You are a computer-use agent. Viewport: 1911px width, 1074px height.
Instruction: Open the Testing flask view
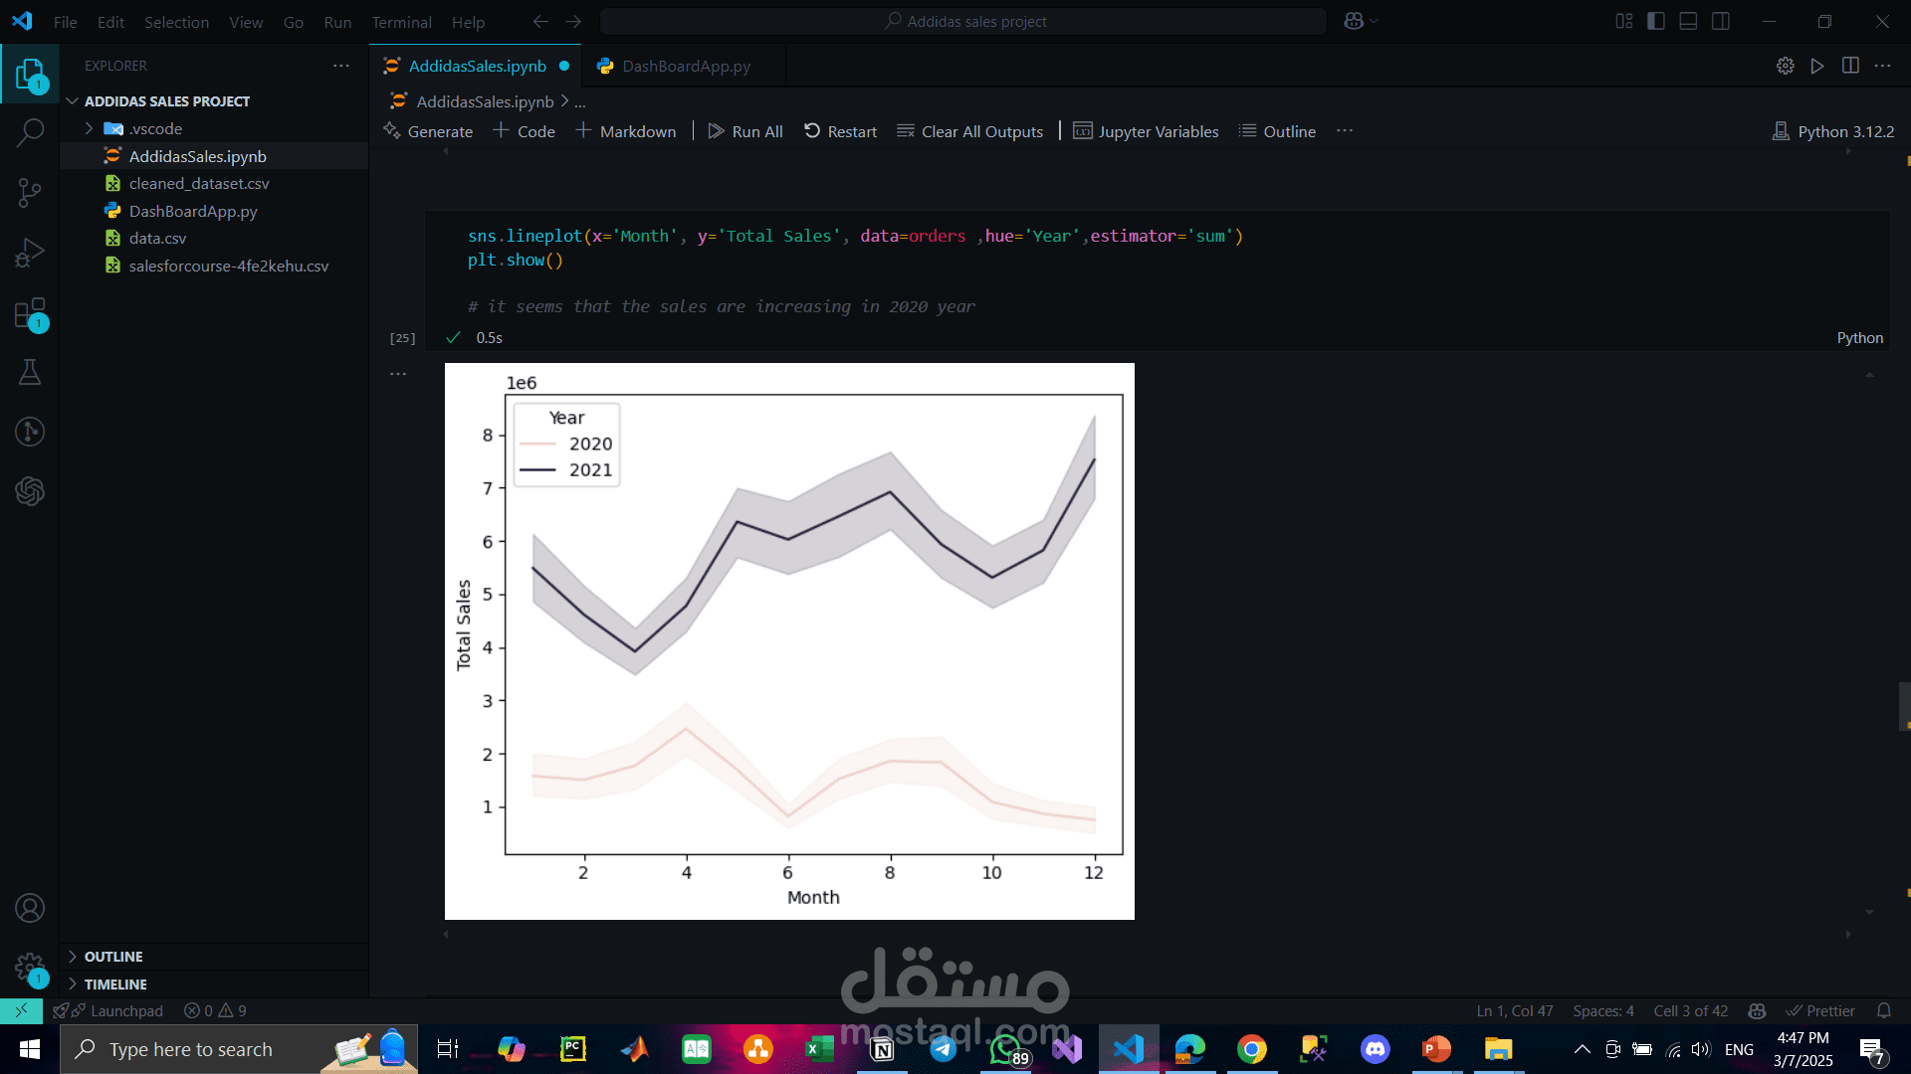pos(30,373)
